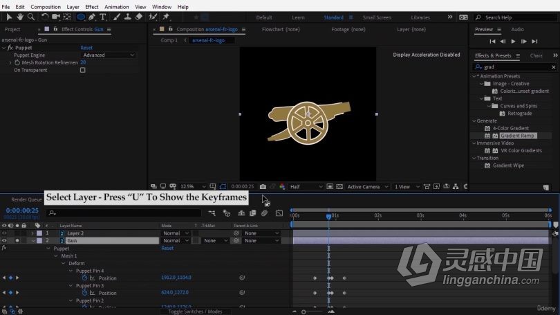Open the Composition menu
560x315 pixels.
pyautogui.click(x=46, y=7)
